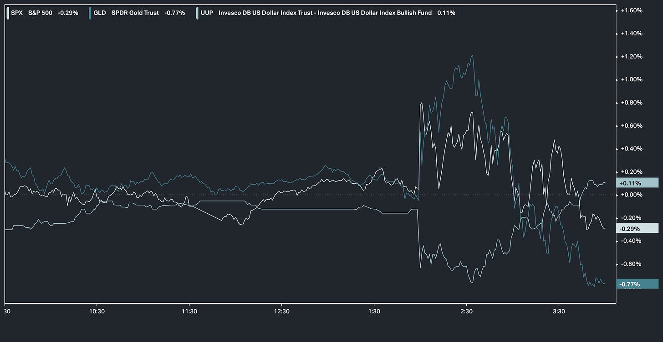Click the +1.60% axis label
This screenshot has width=663, height=342.
(x=632, y=10)
